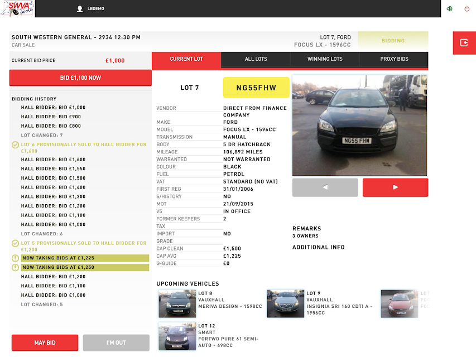Click Now taking bids at £1,225 banner
This screenshot has width=476, height=357.
(85, 258)
